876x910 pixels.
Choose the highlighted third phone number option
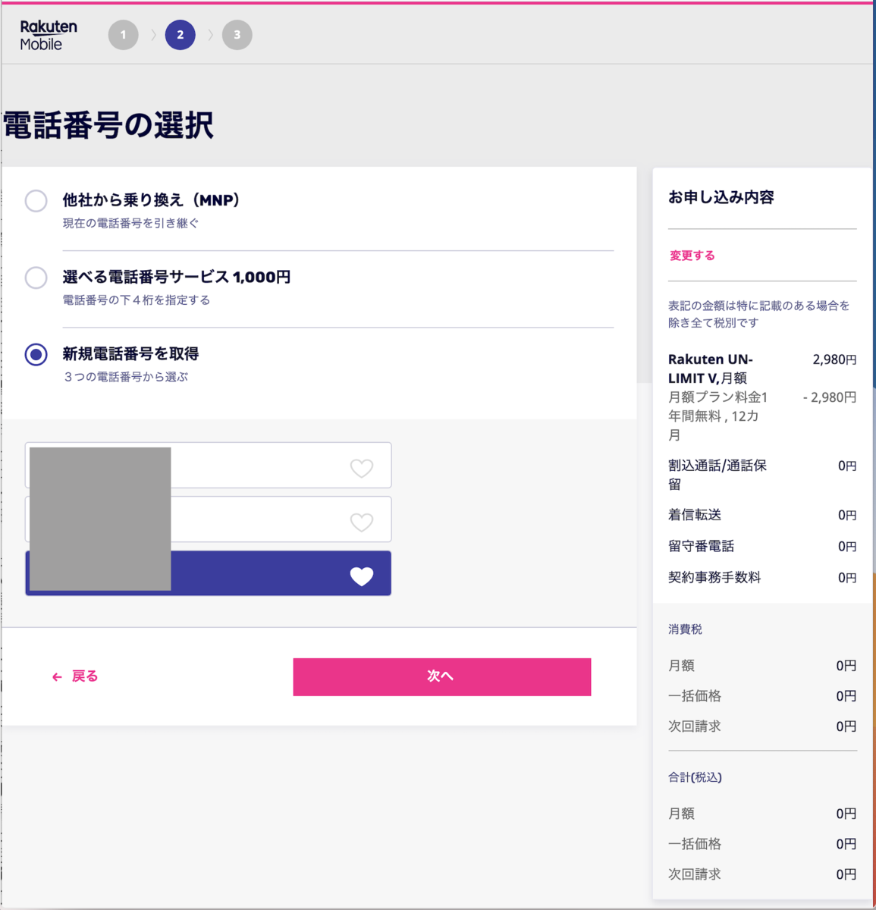pyautogui.click(x=208, y=573)
